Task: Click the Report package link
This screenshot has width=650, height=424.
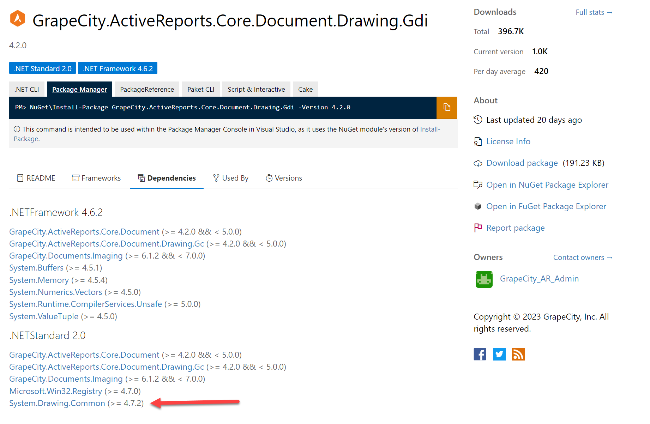Action: pos(516,228)
